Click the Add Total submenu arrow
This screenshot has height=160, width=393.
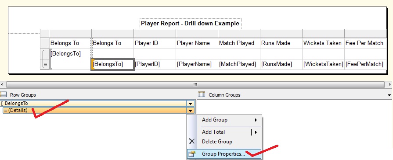point(256,132)
